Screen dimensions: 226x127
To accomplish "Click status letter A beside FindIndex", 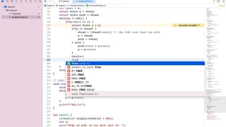I will coord(39,14).
